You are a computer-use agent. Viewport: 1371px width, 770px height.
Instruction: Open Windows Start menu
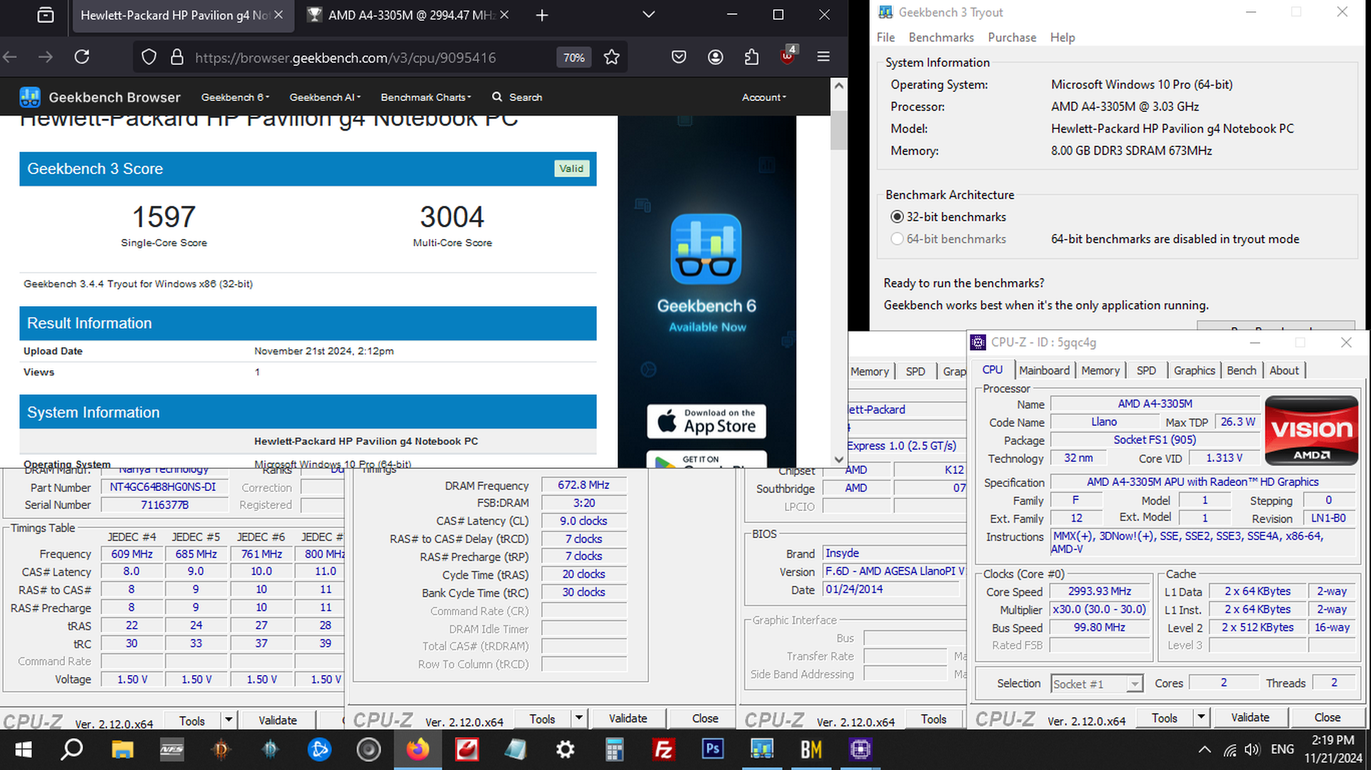[23, 749]
